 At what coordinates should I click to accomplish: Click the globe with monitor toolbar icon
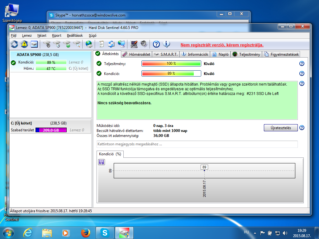coord(121,44)
